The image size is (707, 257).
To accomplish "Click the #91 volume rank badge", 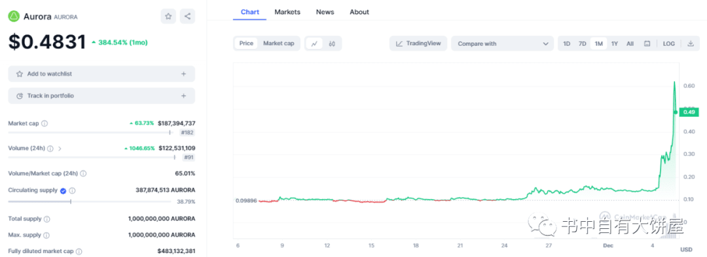I will tap(189, 157).
